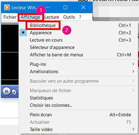Expand the Plug-ins submenu arrow
Screen dimensions: 139x135
pos(133,64)
